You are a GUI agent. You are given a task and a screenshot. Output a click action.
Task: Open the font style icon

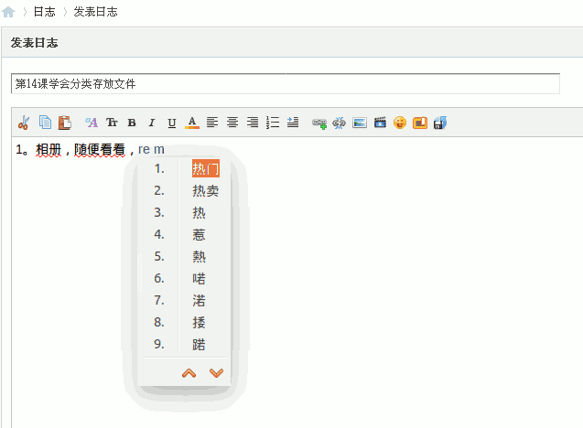92,123
